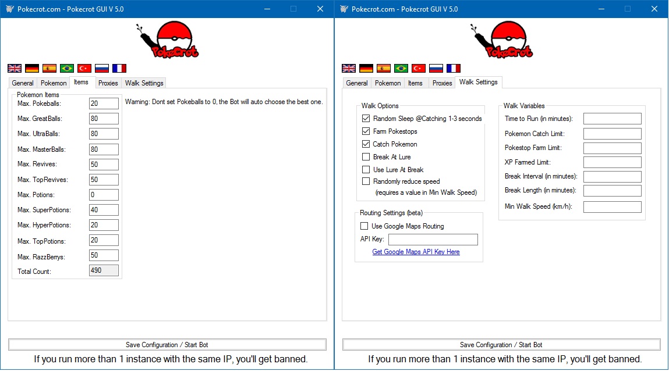Select the Spanish flag in right window
The image size is (669, 371).
(x=384, y=68)
